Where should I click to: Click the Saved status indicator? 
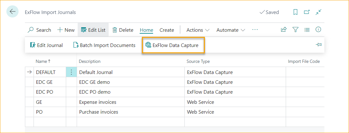tap(269, 12)
